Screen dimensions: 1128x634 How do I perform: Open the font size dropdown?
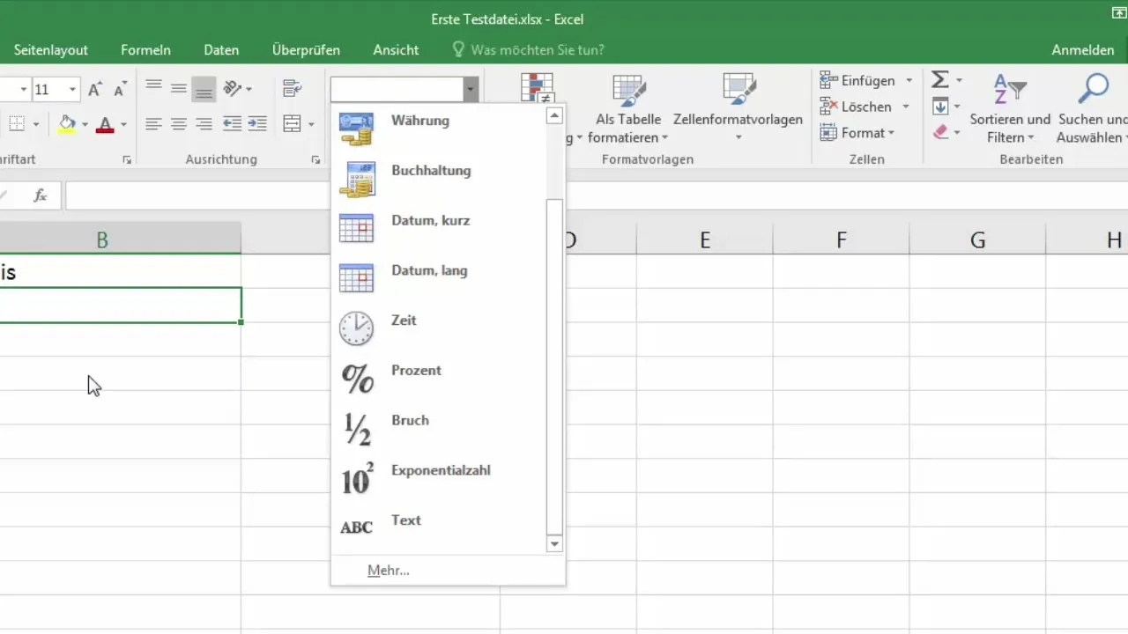tap(72, 89)
